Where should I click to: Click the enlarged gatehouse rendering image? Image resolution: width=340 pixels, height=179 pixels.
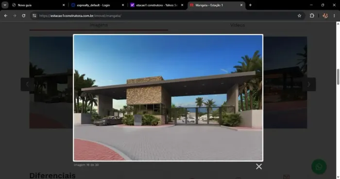click(x=168, y=98)
